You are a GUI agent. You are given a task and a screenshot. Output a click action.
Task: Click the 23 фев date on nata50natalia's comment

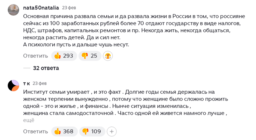[x=69, y=8]
